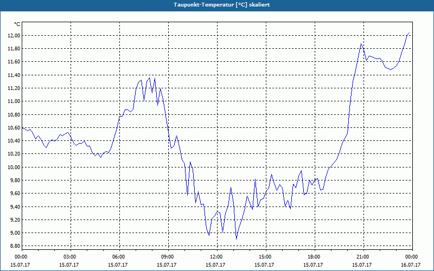This screenshot has height=271, width=434.
Task: Click the 12:00 x-axis label
Action: click(x=218, y=257)
